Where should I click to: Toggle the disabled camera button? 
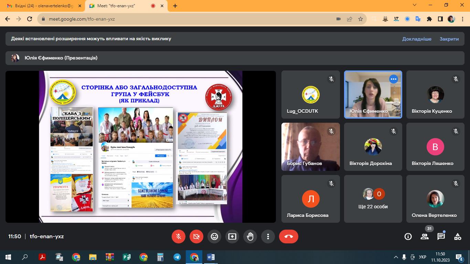pos(196,236)
